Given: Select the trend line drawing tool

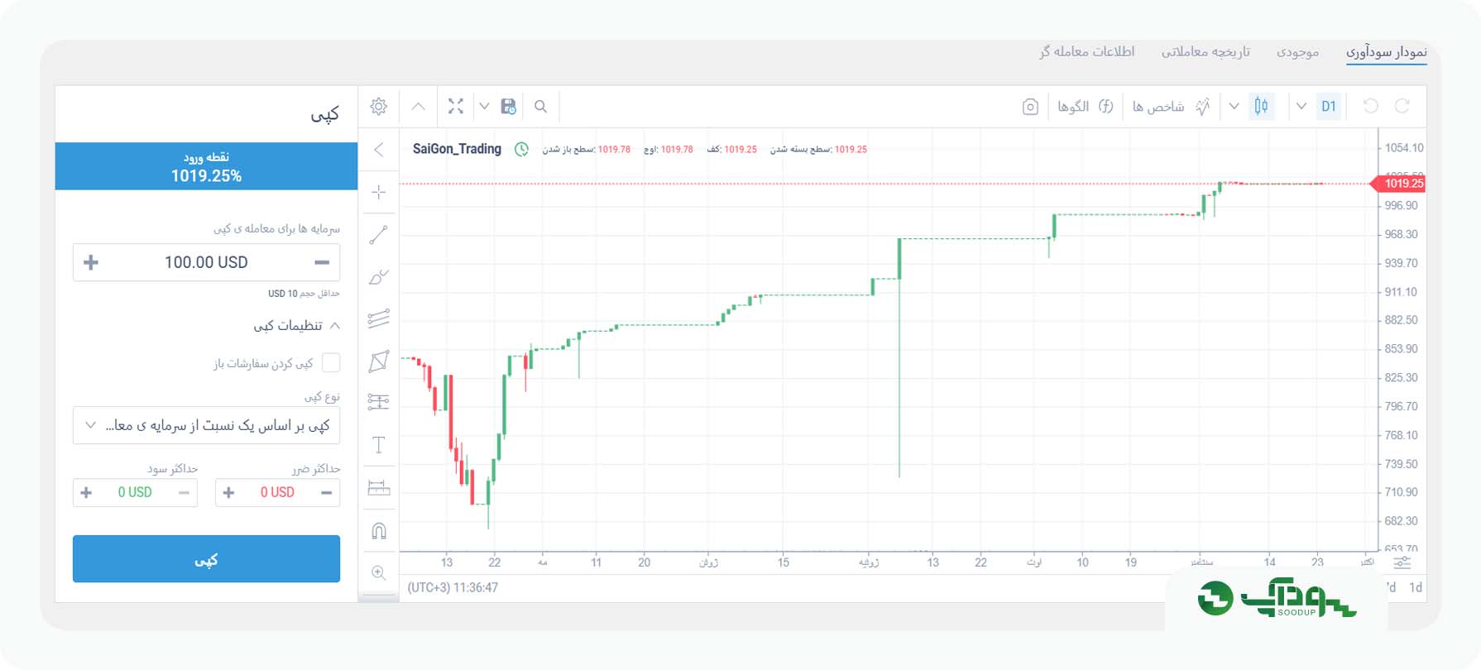Looking at the screenshot, I should point(379,235).
